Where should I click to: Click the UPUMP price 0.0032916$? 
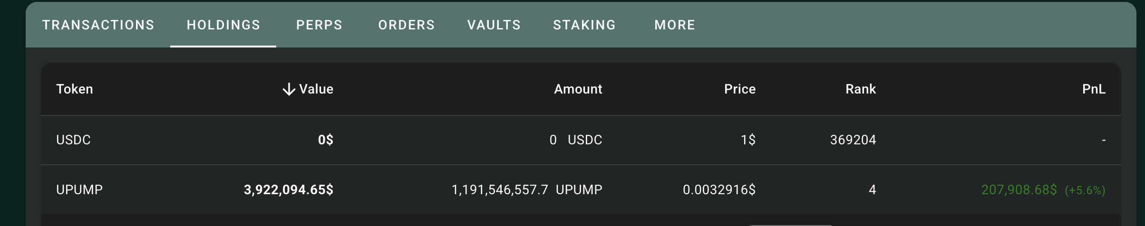(x=719, y=190)
